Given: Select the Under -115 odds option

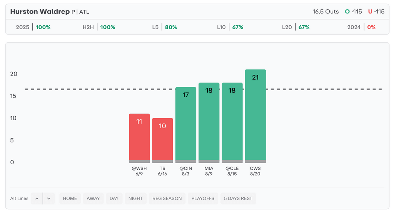Looking at the screenshot, I should 376,12.
